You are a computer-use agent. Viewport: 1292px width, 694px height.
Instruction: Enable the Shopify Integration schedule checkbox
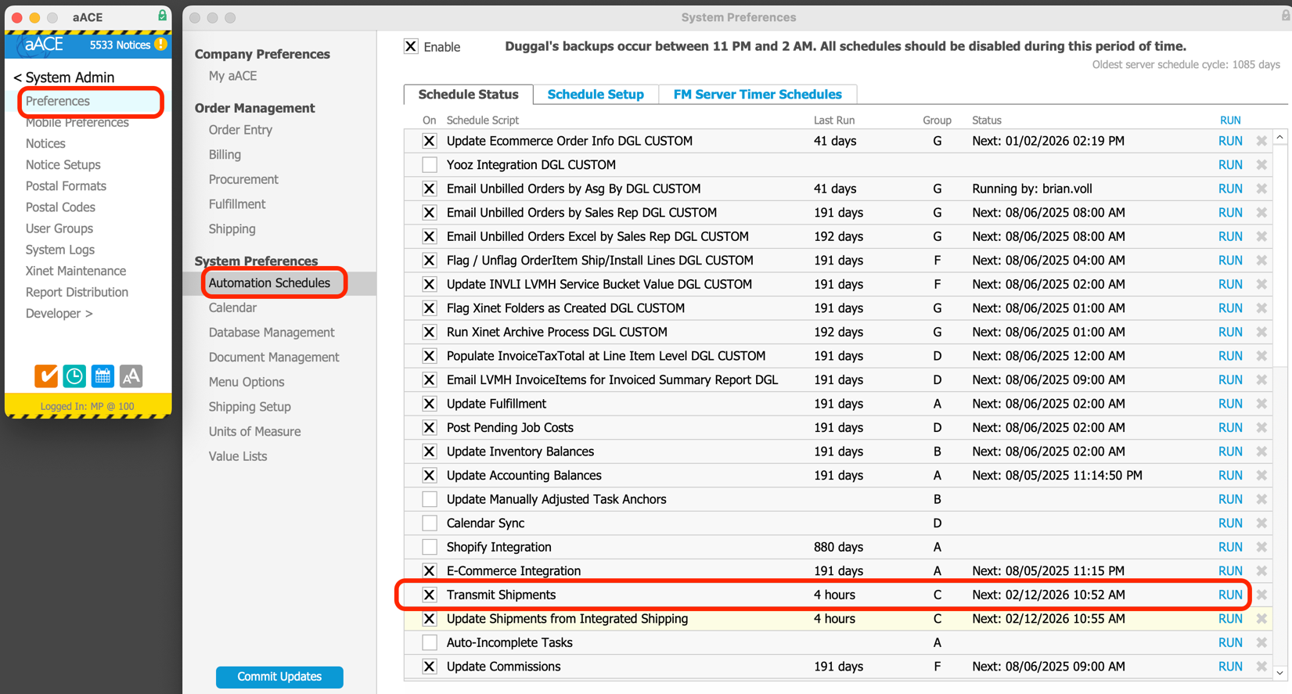tap(430, 547)
